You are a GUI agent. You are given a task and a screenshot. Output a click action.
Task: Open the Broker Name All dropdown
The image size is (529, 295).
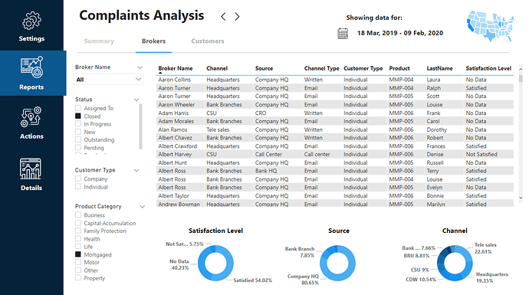tap(109, 80)
